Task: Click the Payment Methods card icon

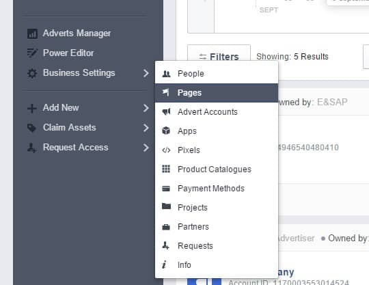Action: pyautogui.click(x=166, y=188)
